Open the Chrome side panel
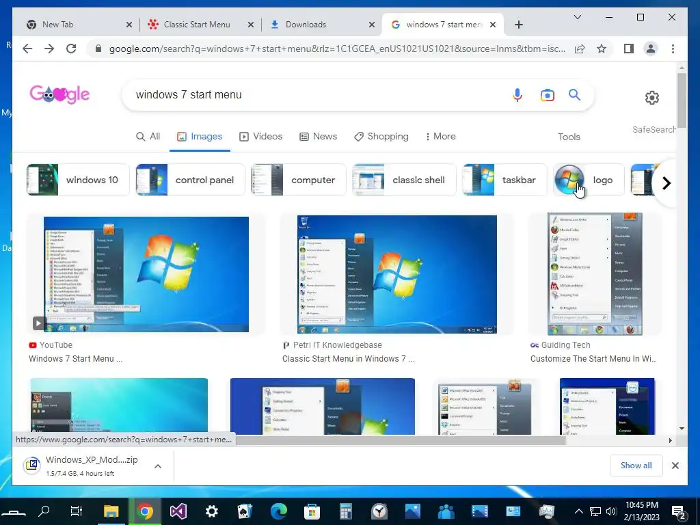Screen dimensions: 700x525 click(629, 49)
